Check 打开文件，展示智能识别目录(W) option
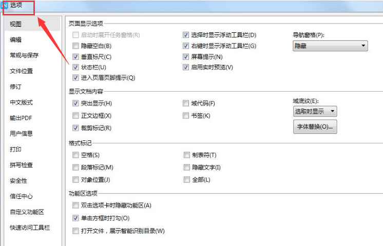The width and height of the screenshot is (383, 246). pos(75,231)
